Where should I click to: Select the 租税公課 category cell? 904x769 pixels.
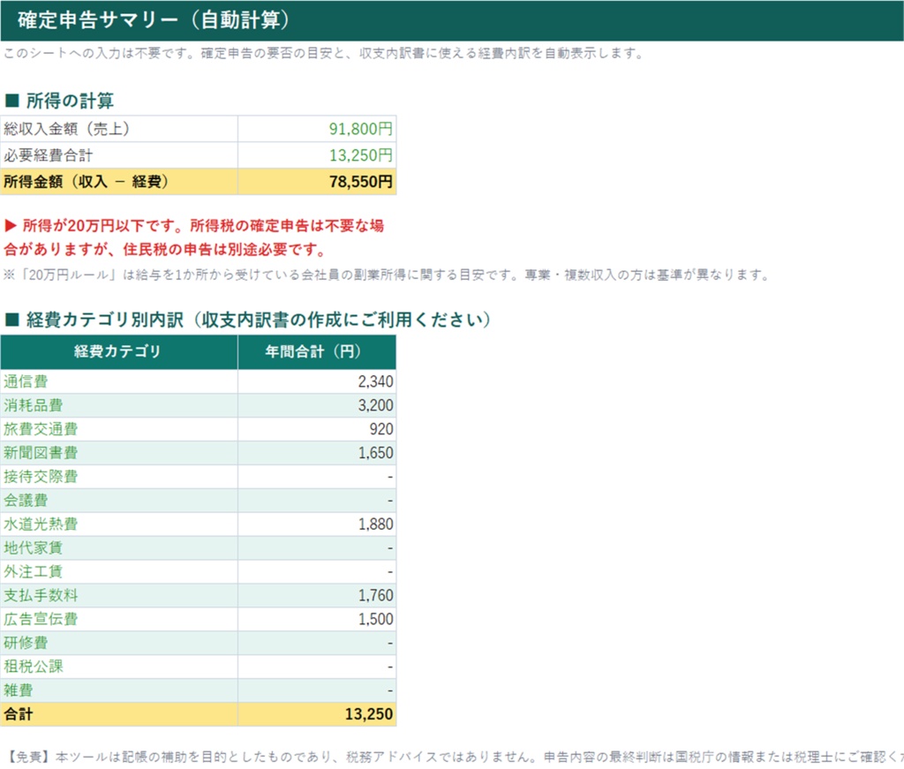[x=119, y=667]
